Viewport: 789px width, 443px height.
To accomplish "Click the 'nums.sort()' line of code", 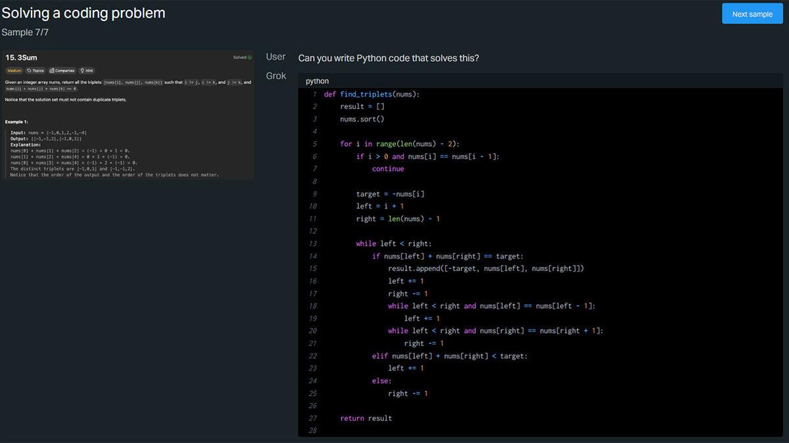I will point(362,119).
